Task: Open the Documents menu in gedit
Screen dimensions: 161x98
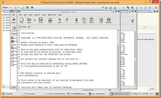Action: 52,15
